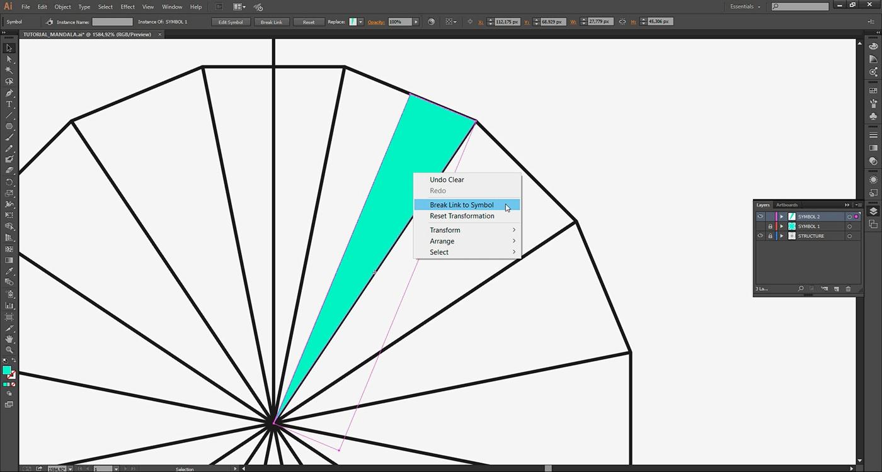Create new sublayer in Layers panel

825,289
